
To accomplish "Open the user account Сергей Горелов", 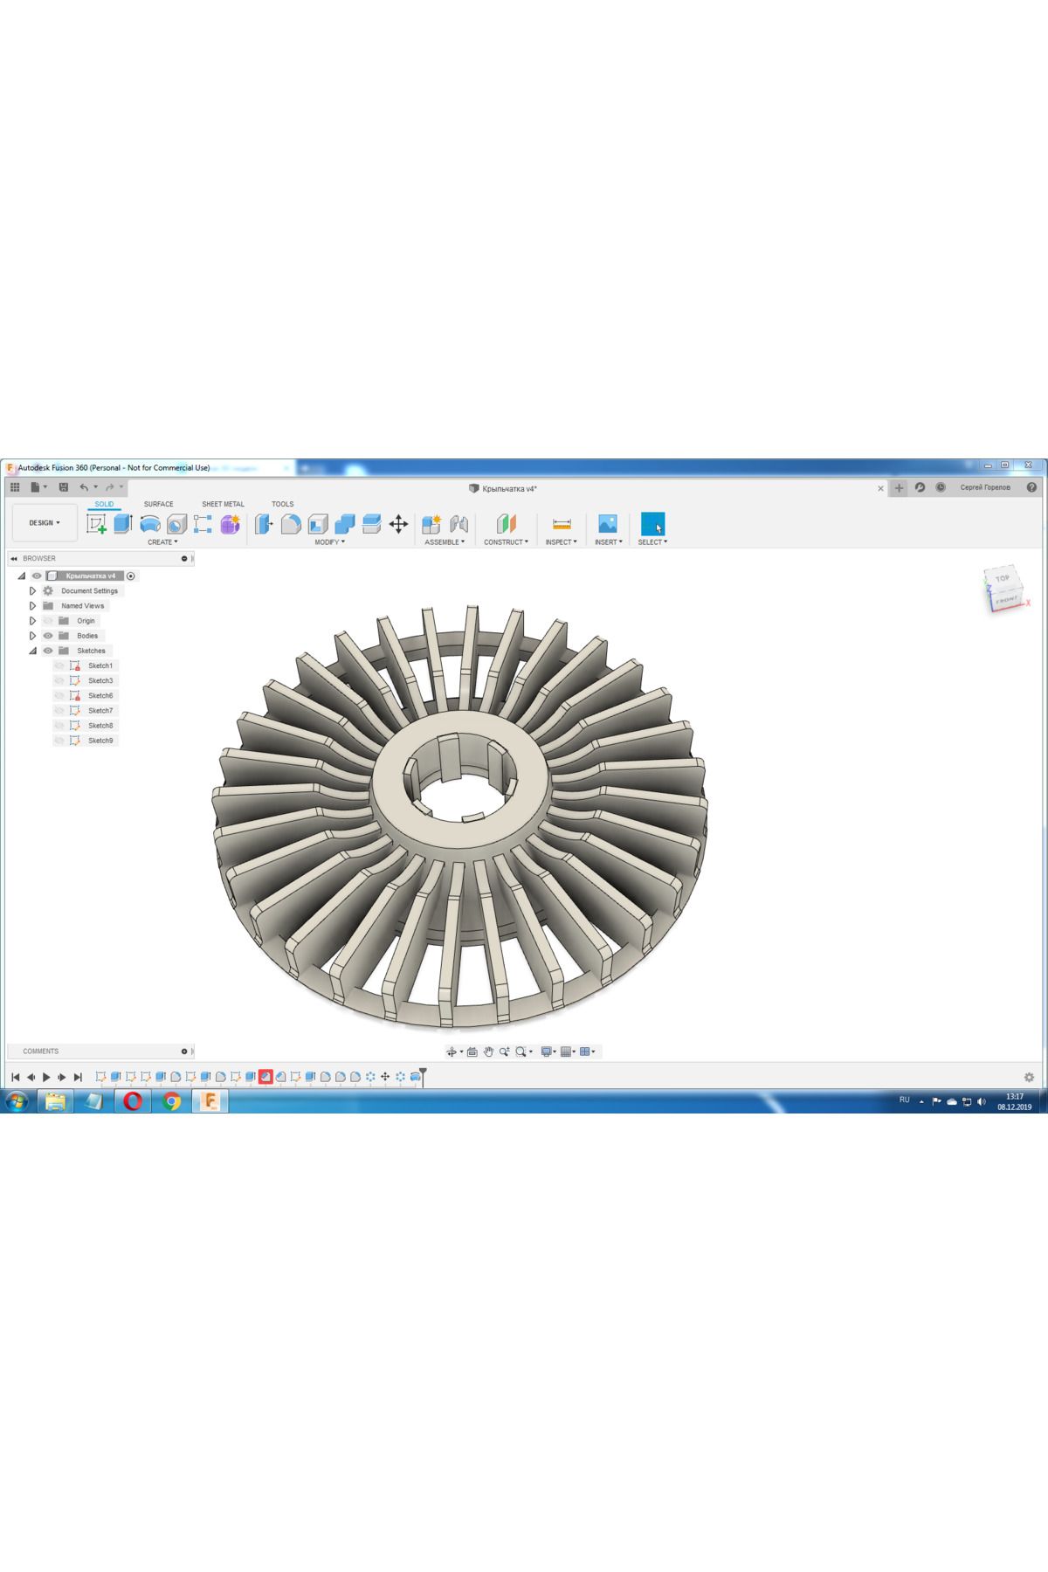I will [x=985, y=487].
